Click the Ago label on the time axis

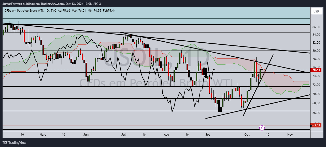[166, 134]
